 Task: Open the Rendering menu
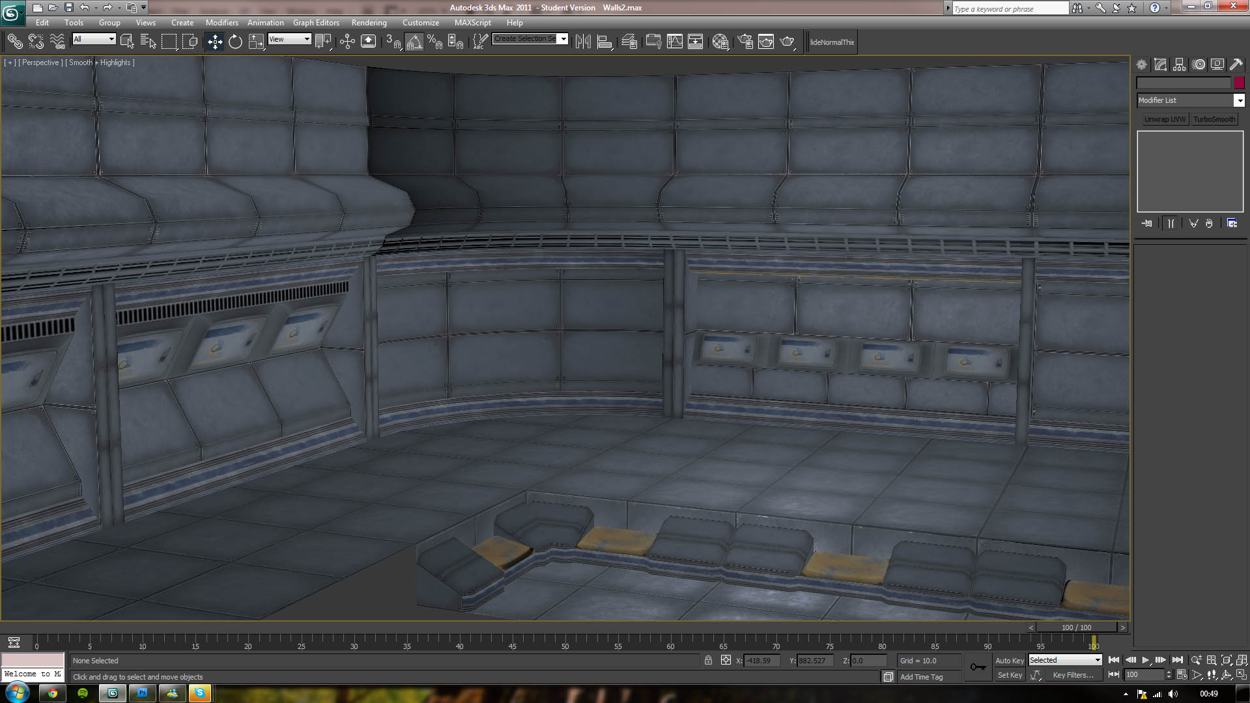[x=369, y=22]
